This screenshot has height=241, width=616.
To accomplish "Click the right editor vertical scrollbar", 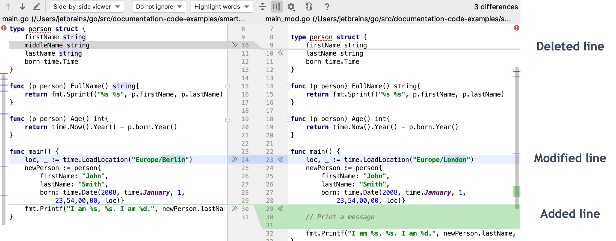I will point(517,138).
